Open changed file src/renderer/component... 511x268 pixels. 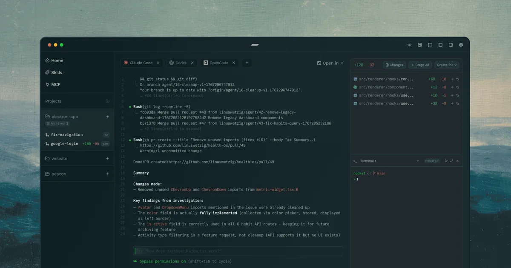click(x=383, y=87)
